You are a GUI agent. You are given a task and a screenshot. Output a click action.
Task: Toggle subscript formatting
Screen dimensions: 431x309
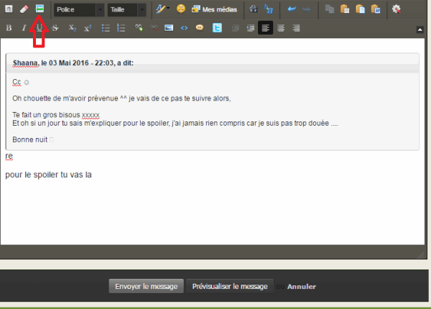pyautogui.click(x=73, y=28)
